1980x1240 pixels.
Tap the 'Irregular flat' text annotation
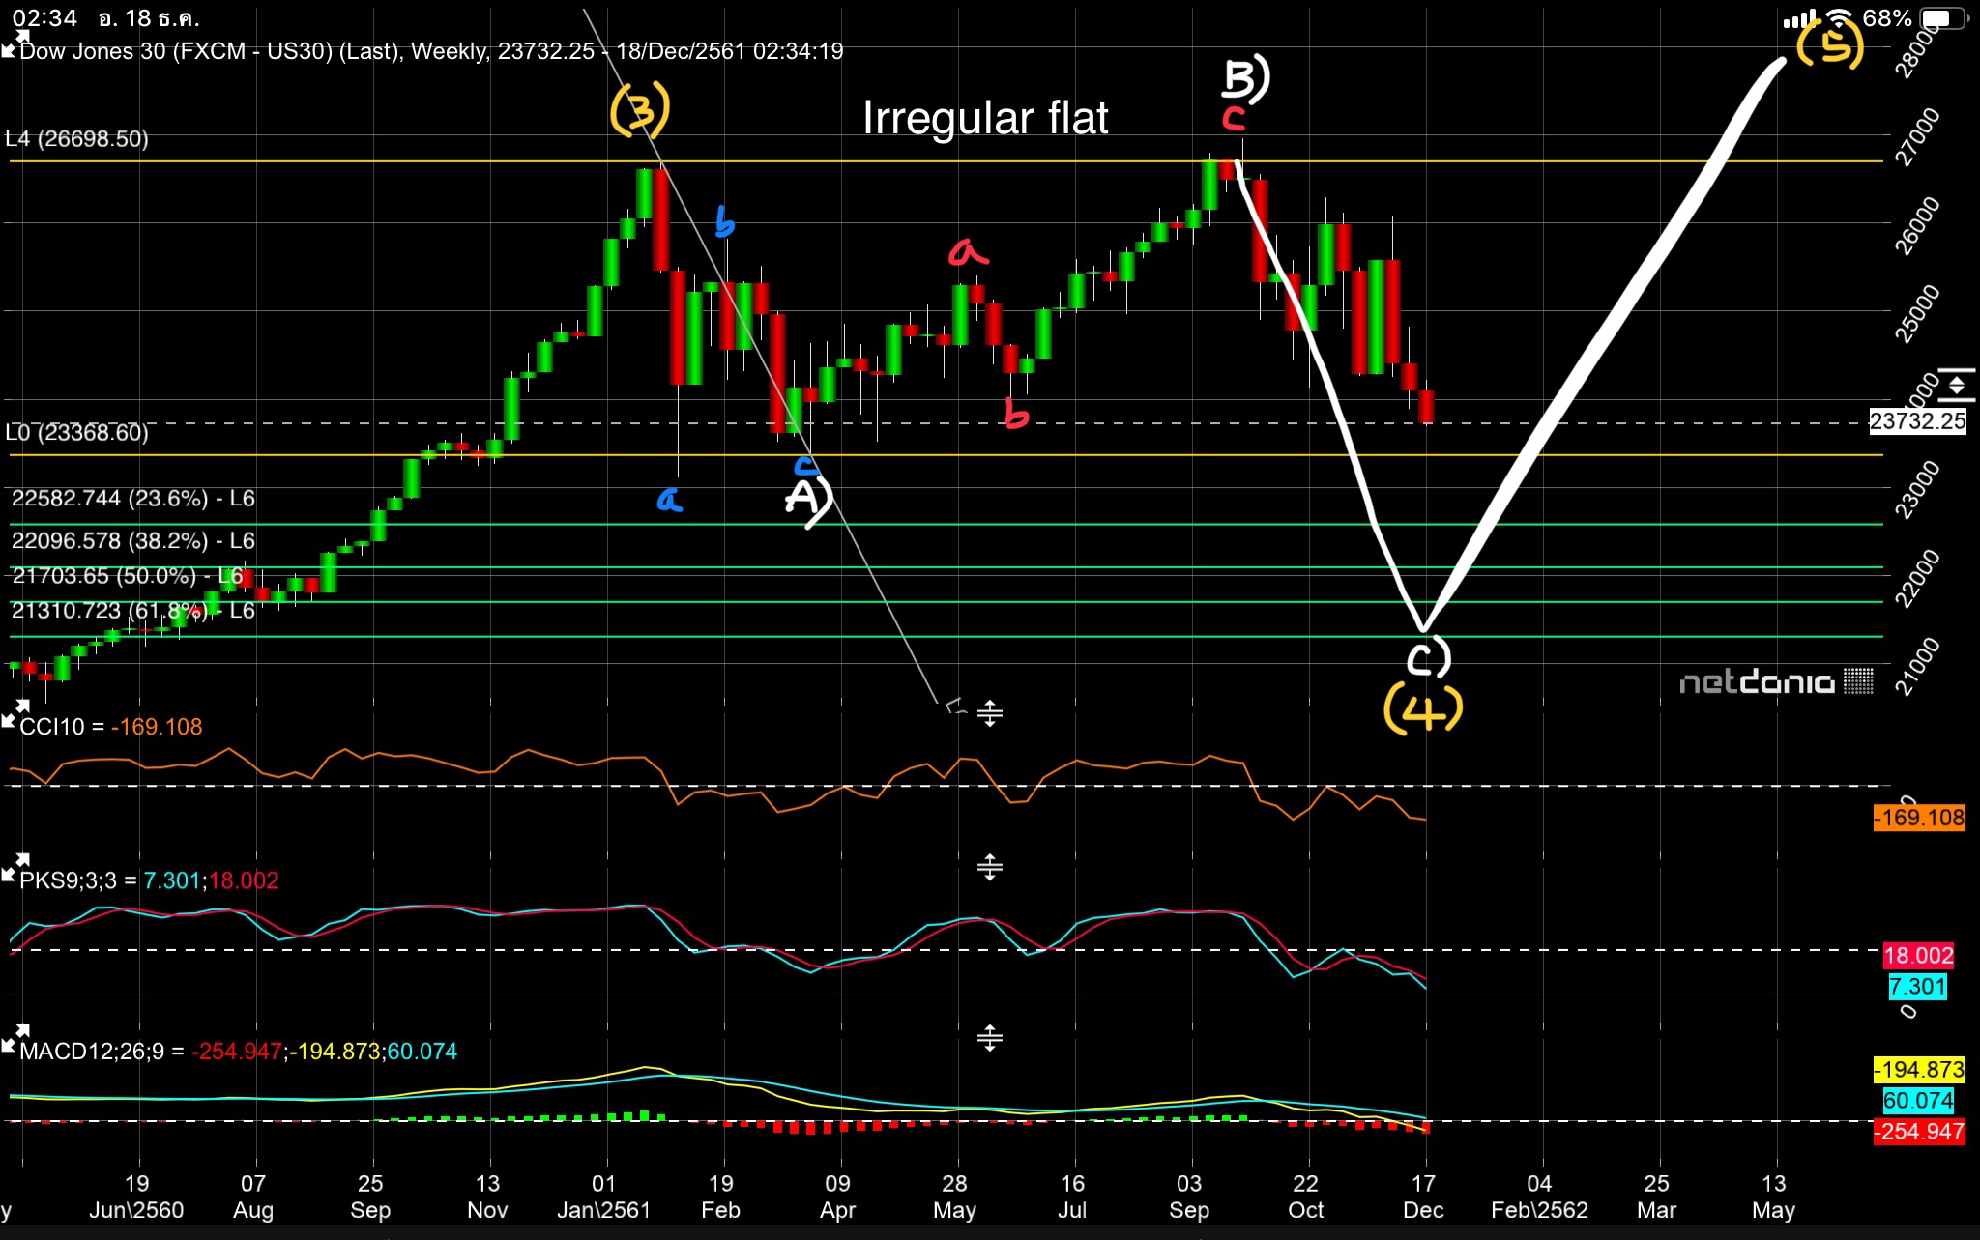[x=984, y=119]
